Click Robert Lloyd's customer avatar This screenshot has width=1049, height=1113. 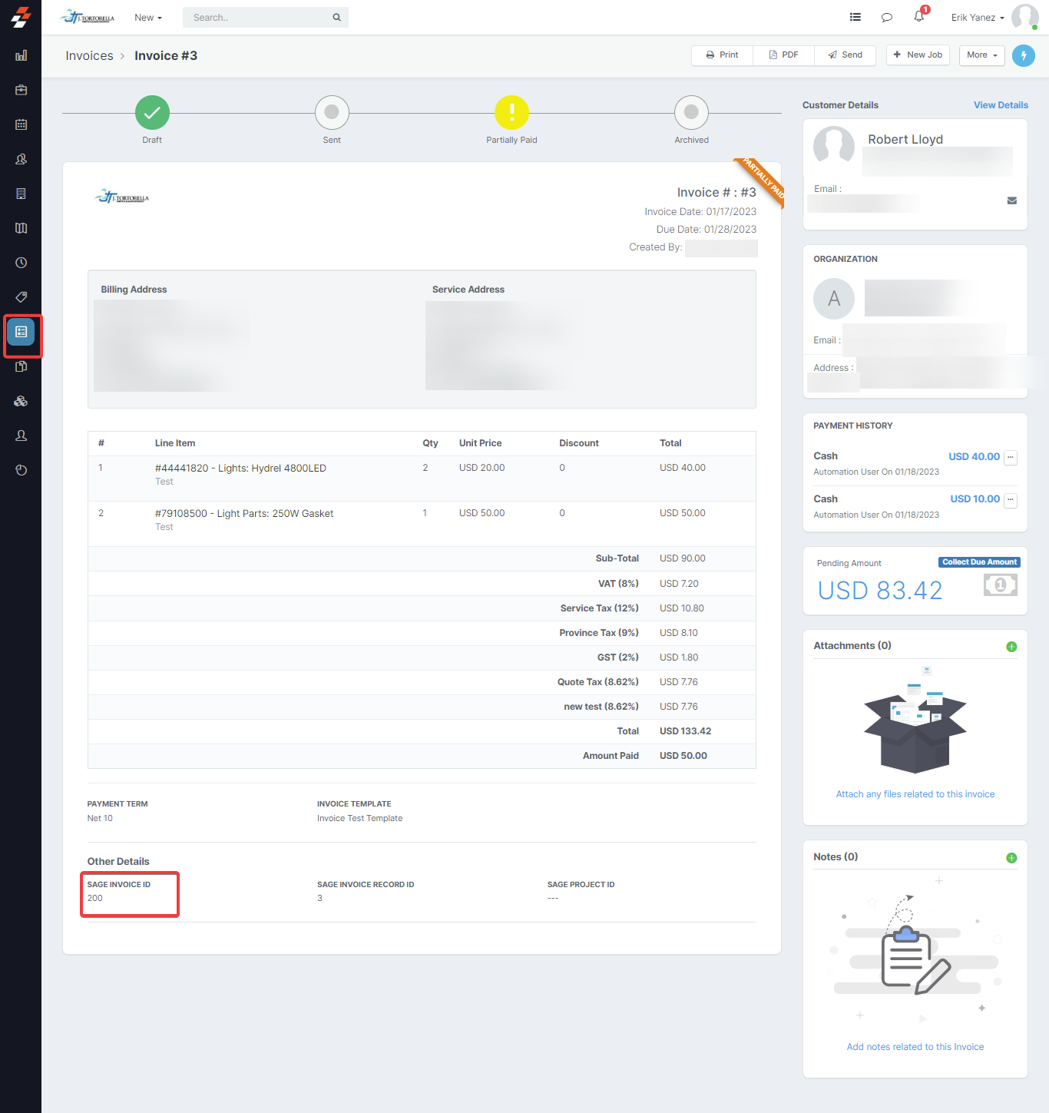point(834,144)
